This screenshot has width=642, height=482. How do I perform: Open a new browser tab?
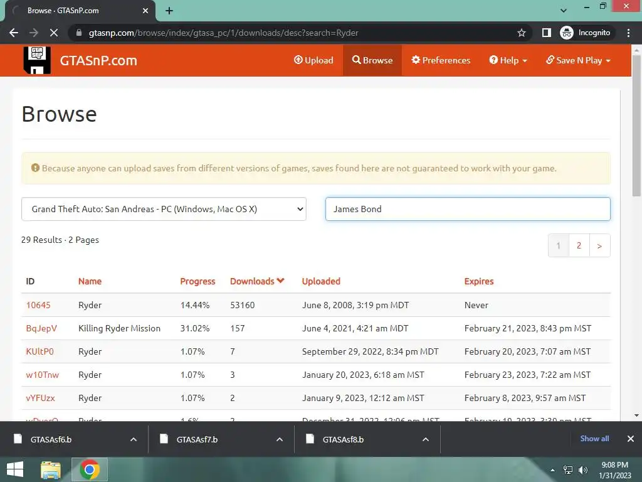point(169,11)
